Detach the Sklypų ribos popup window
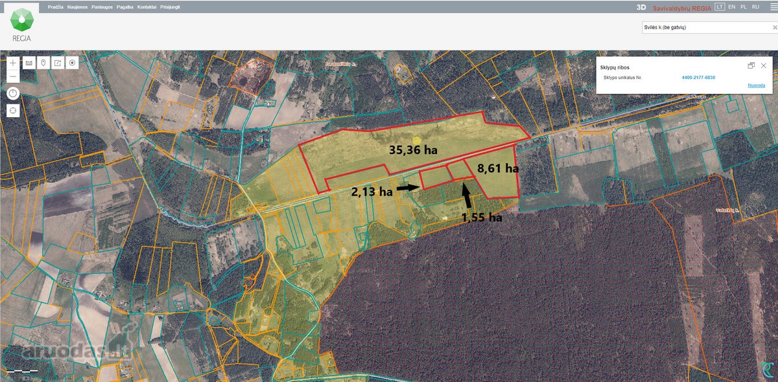Screen dimensions: 778x382 pyautogui.click(x=751, y=66)
